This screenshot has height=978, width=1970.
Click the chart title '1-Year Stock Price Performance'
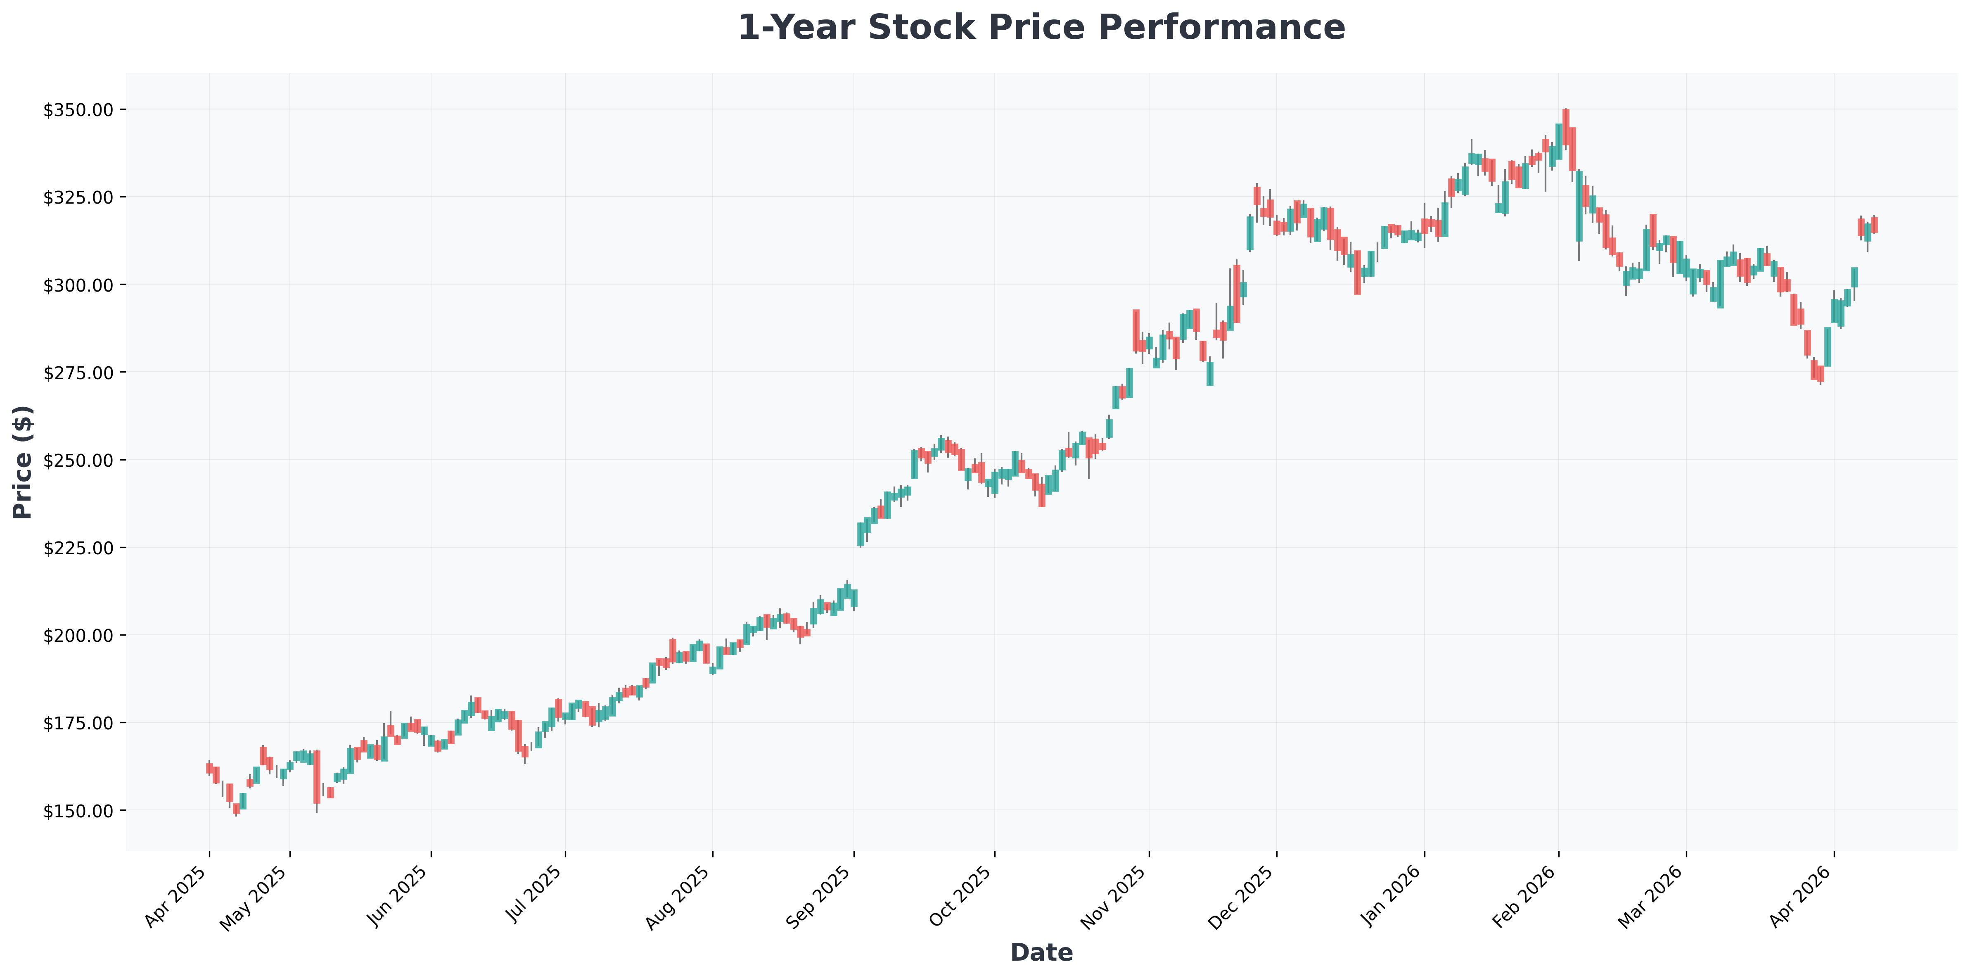[x=1041, y=28]
